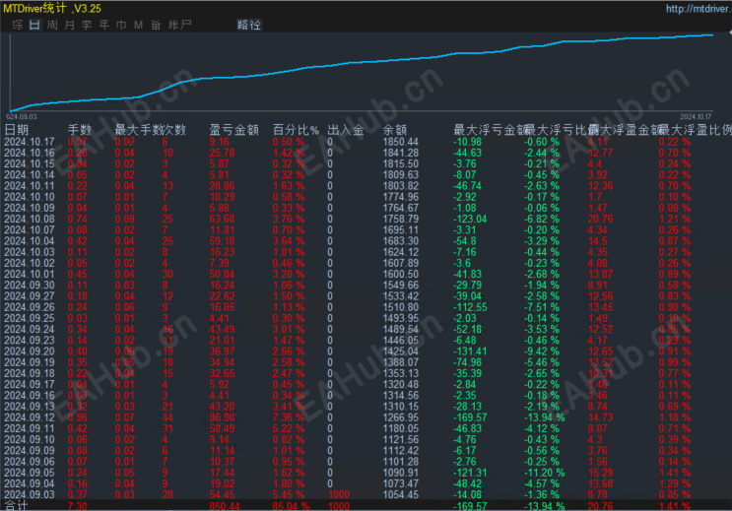Click total profit 850.44

(x=225, y=506)
